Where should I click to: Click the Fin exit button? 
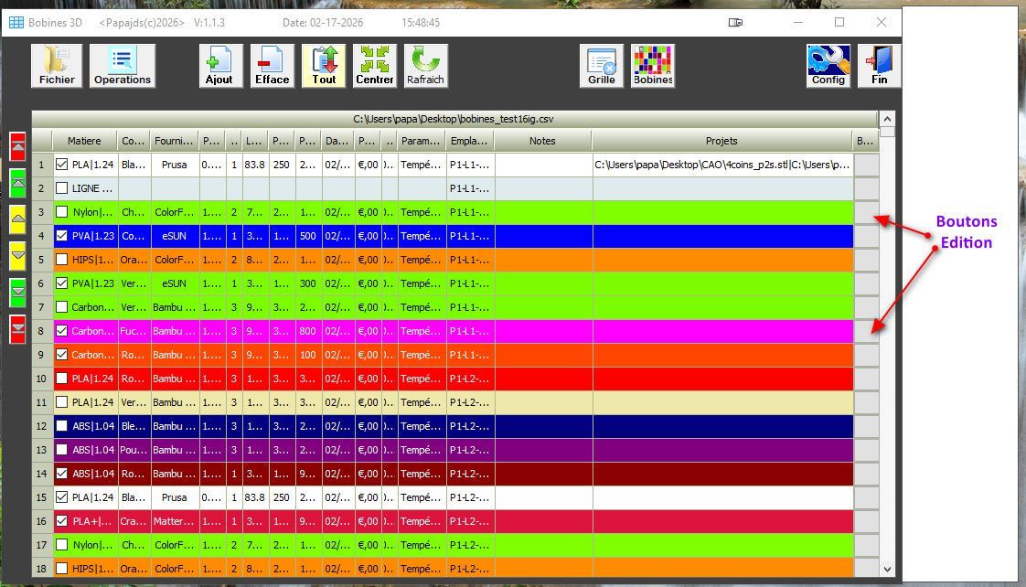880,66
